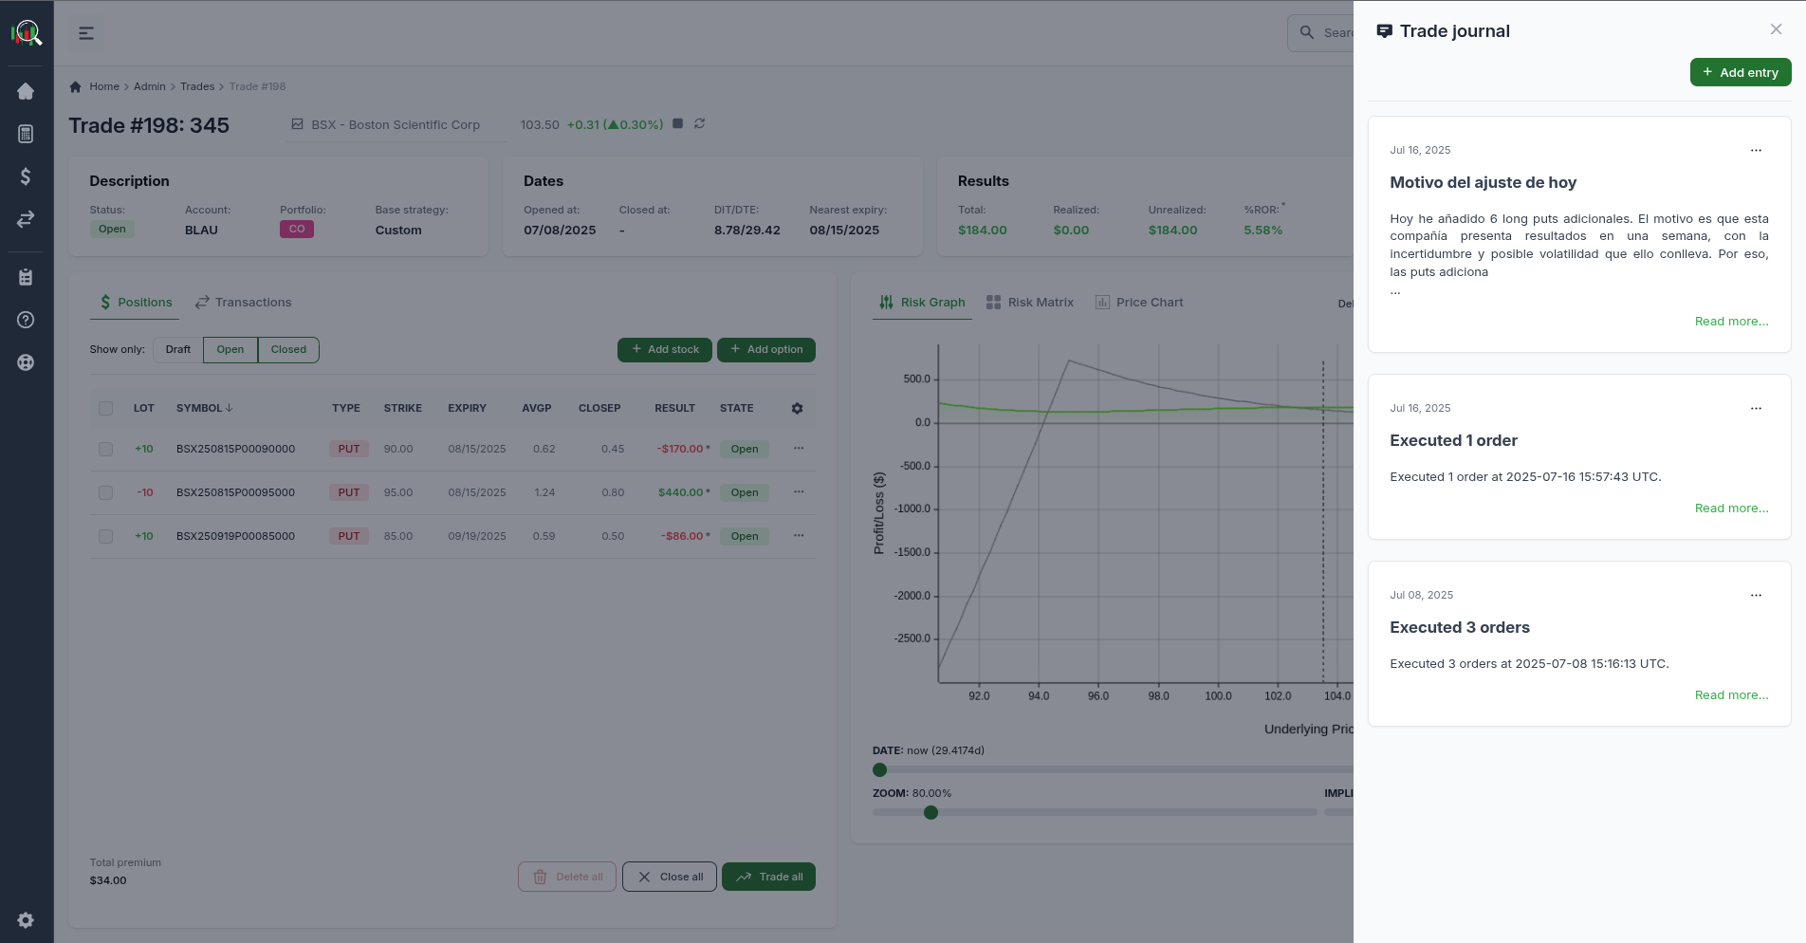This screenshot has width=1806, height=943.
Task: Click the hamburger menu toggle at top
Action: pyautogui.click(x=86, y=32)
